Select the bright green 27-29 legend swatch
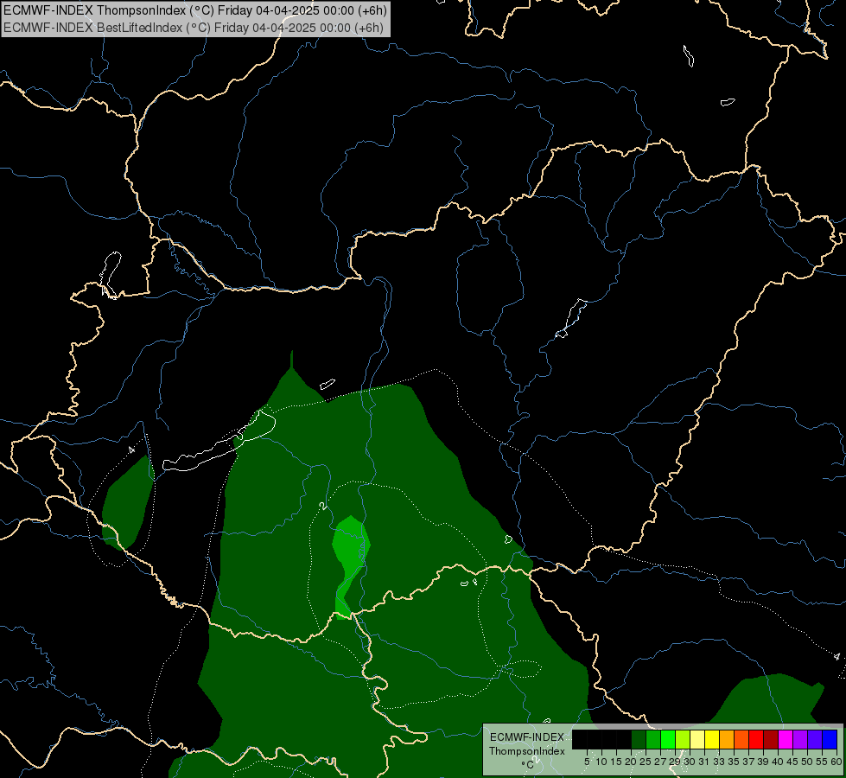 click(668, 739)
